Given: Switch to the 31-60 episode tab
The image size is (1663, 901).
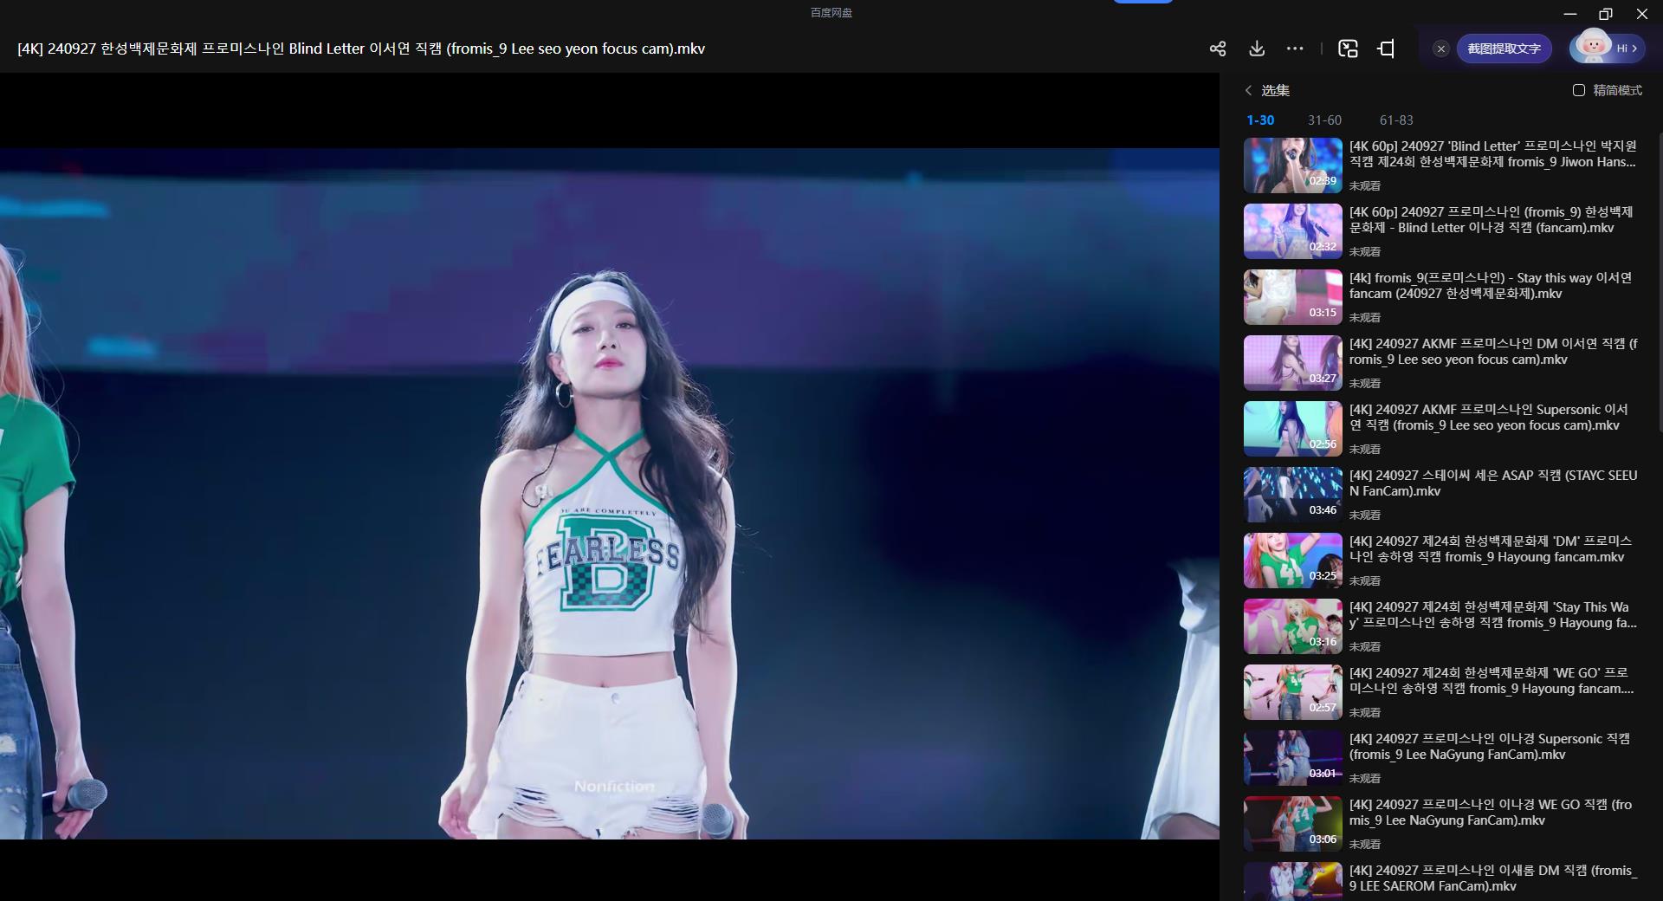Looking at the screenshot, I should (1324, 120).
